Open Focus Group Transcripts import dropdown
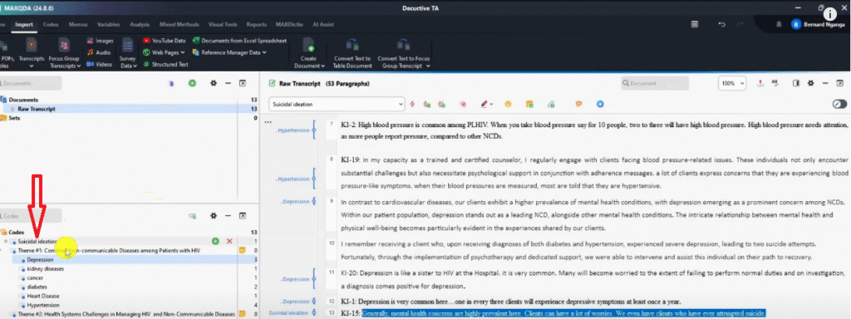The height and width of the screenshot is (319, 851). (x=64, y=53)
